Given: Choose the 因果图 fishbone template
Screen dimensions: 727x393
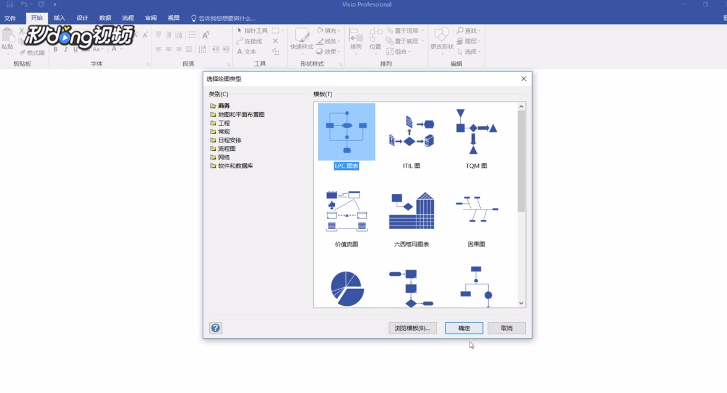Looking at the screenshot, I should tap(476, 209).
